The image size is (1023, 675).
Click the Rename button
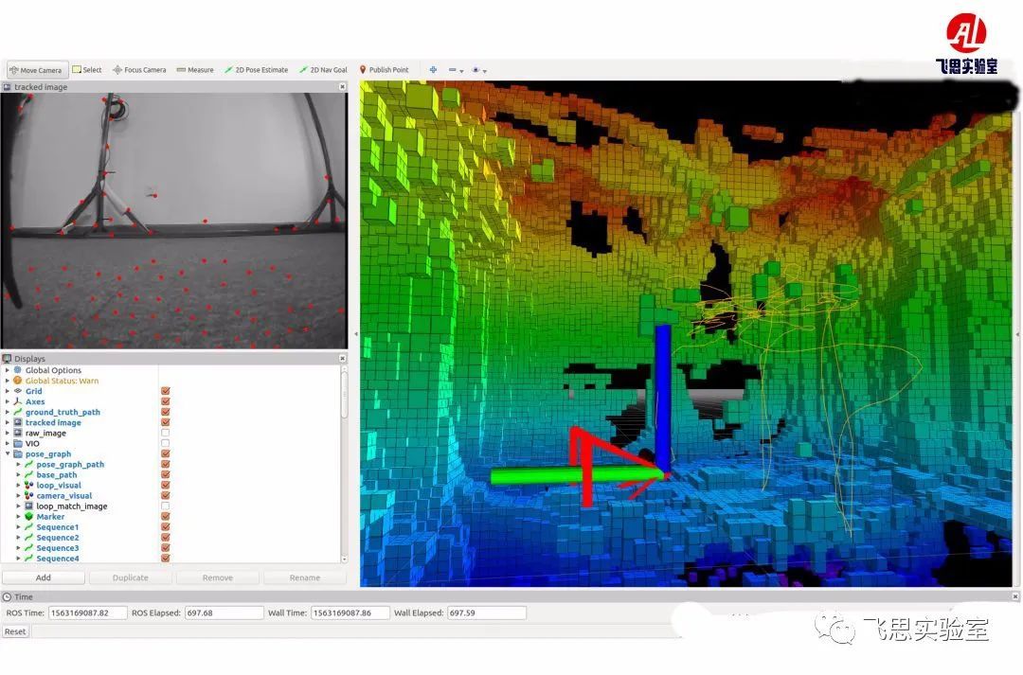(305, 577)
